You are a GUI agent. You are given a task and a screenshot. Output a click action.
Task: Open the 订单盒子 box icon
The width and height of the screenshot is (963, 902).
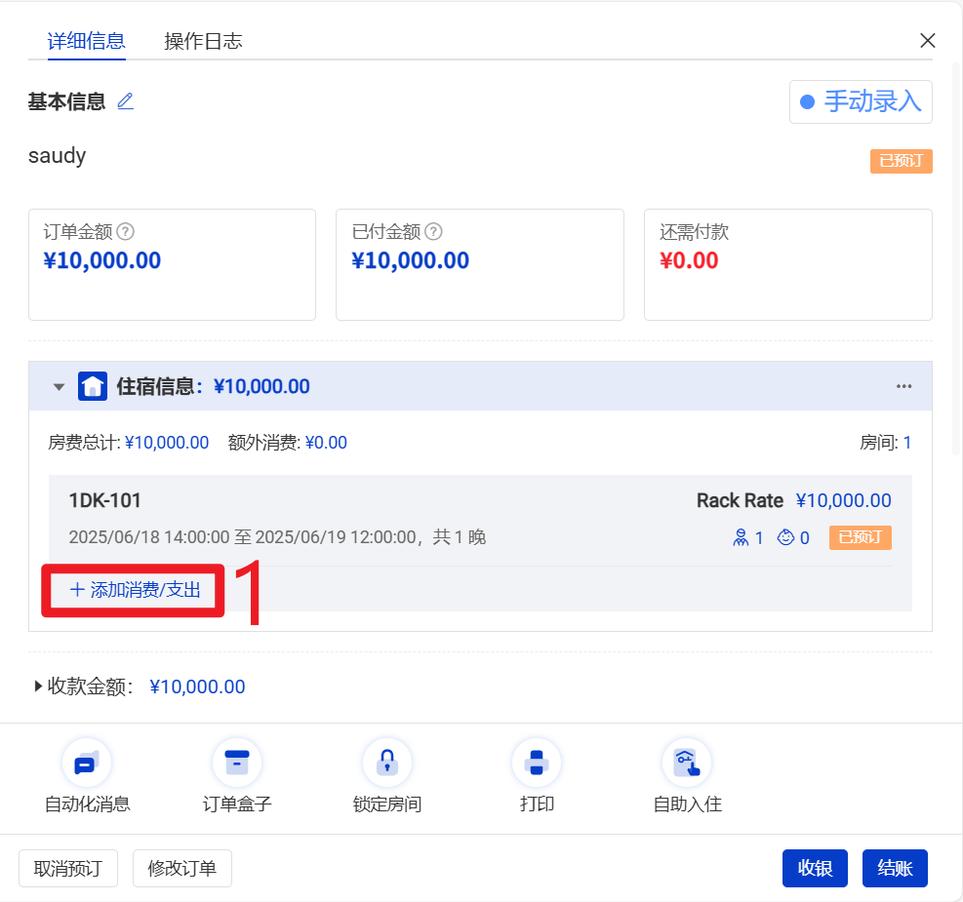[x=237, y=763]
